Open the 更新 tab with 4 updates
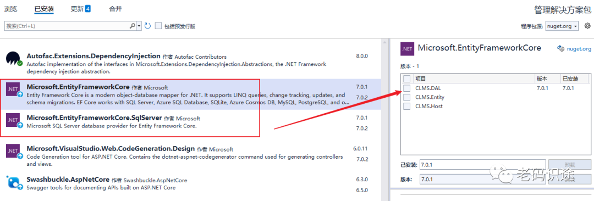Screen dimensions: 594x201 coord(81,9)
